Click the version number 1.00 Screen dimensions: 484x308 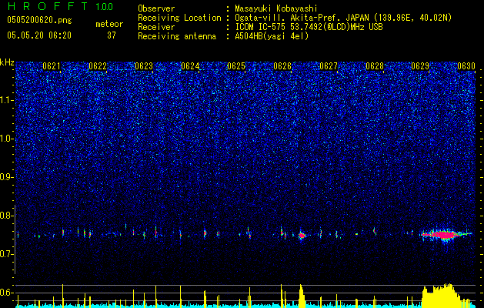104,7
